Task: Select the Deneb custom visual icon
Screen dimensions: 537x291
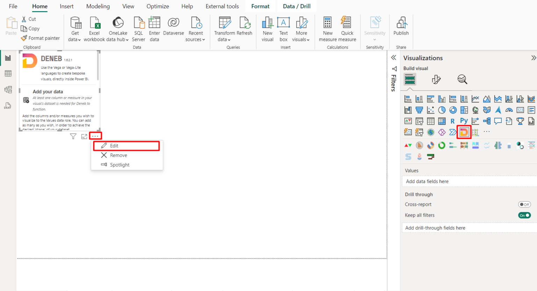Action: (464, 132)
